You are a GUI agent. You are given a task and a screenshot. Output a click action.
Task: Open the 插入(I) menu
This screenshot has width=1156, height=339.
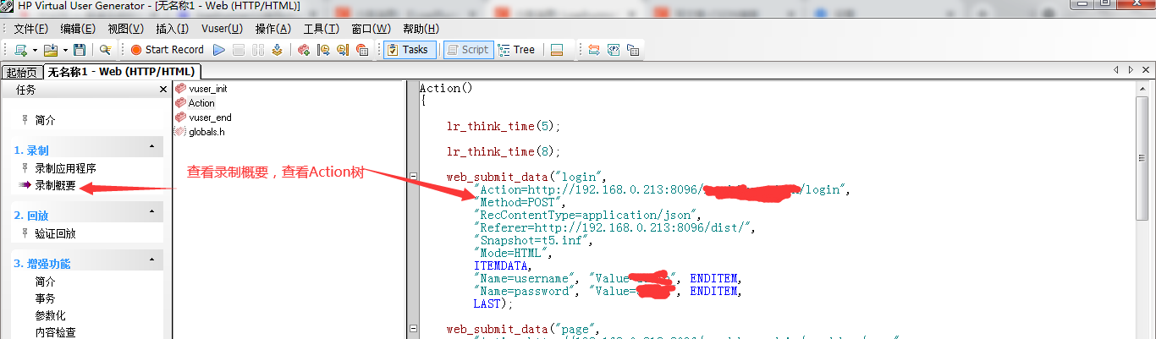pos(172,29)
